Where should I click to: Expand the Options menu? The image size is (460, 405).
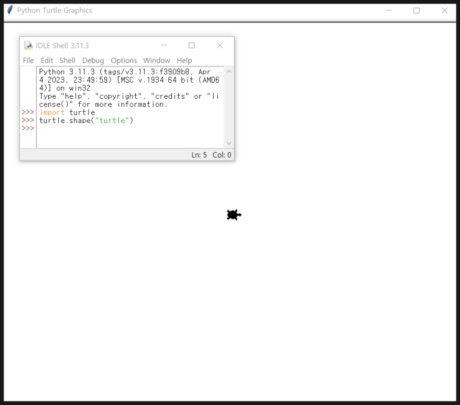pos(124,60)
